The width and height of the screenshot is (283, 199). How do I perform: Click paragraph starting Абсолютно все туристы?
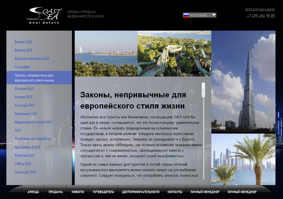(x=141, y=136)
